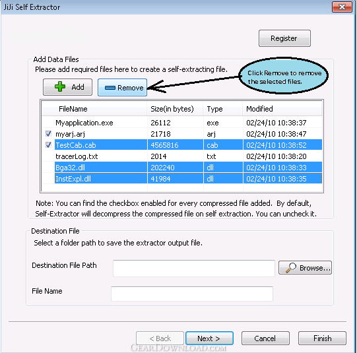Click Finish to complete the wizard

click(x=322, y=338)
